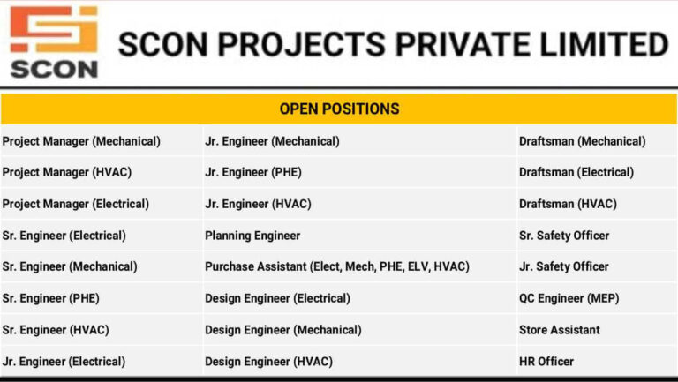Open the Project Manager (HVAC) listing
Image resolution: width=678 pixels, height=382 pixels.
pos(67,173)
